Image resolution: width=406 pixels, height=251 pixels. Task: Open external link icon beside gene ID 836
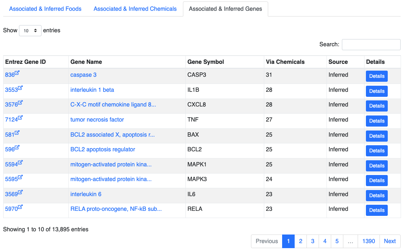[x=17, y=73]
